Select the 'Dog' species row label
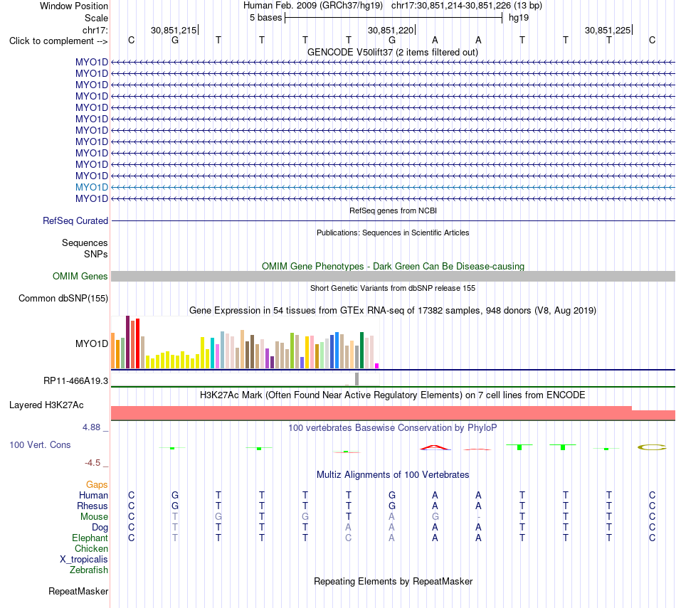The height and width of the screenshot is (608, 676). tap(100, 528)
